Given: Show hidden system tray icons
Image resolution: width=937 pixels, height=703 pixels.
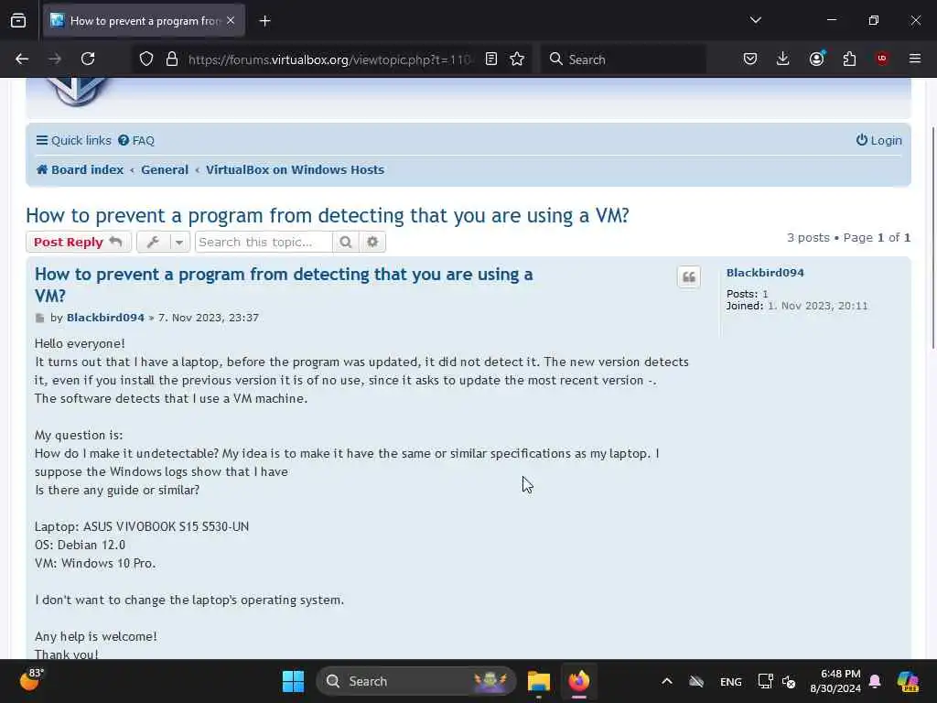Looking at the screenshot, I should [x=667, y=681].
